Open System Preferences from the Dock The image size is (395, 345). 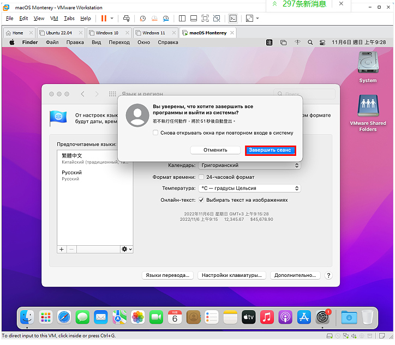click(322, 317)
